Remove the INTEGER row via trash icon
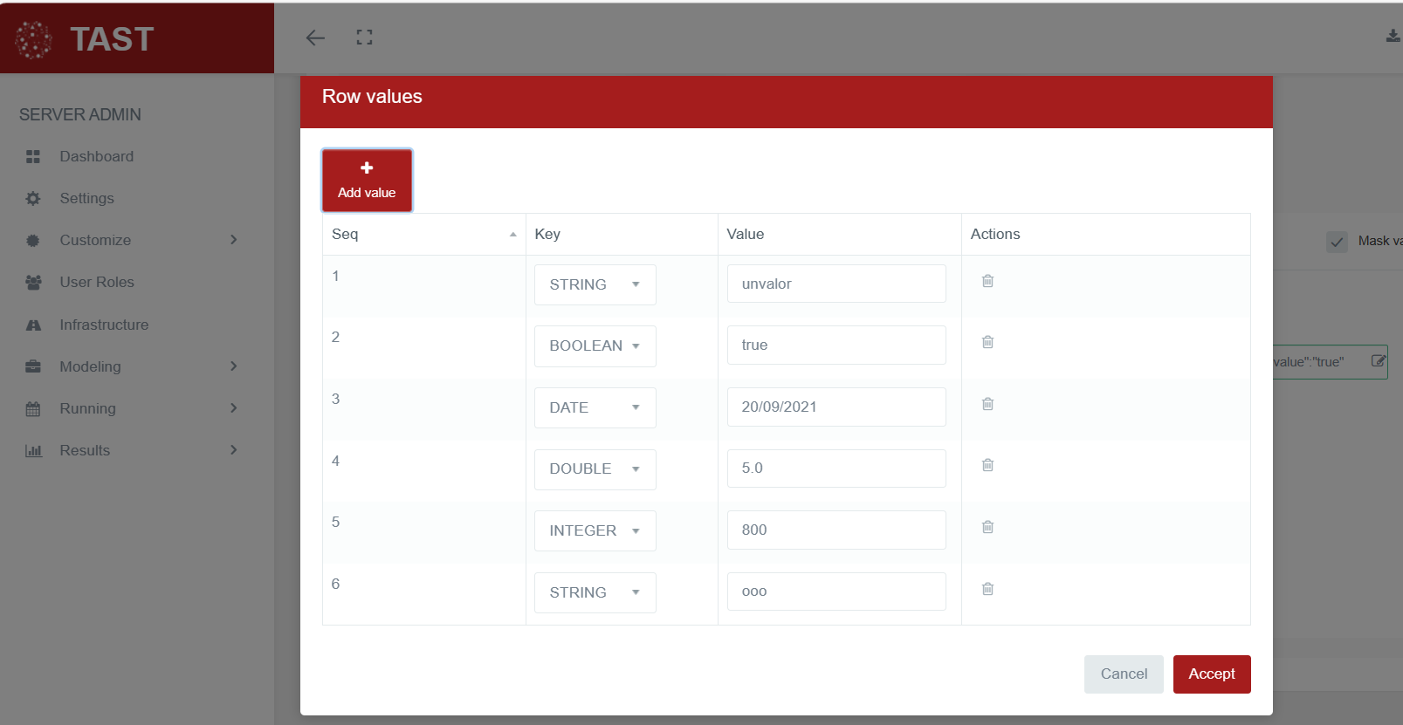The width and height of the screenshot is (1403, 725). click(987, 527)
